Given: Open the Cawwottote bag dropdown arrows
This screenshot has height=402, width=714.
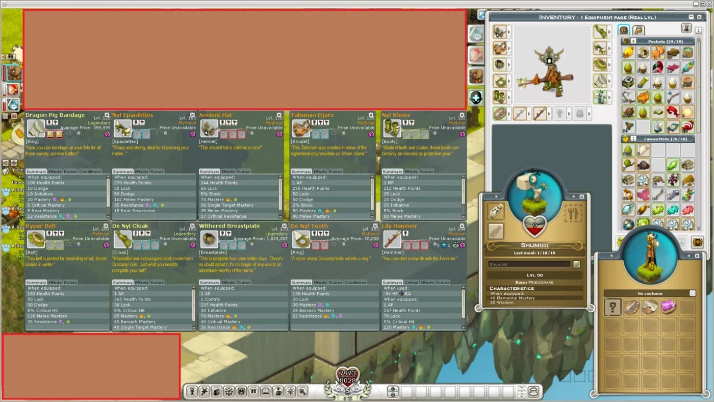Looking at the screenshot, I should coord(633,138).
